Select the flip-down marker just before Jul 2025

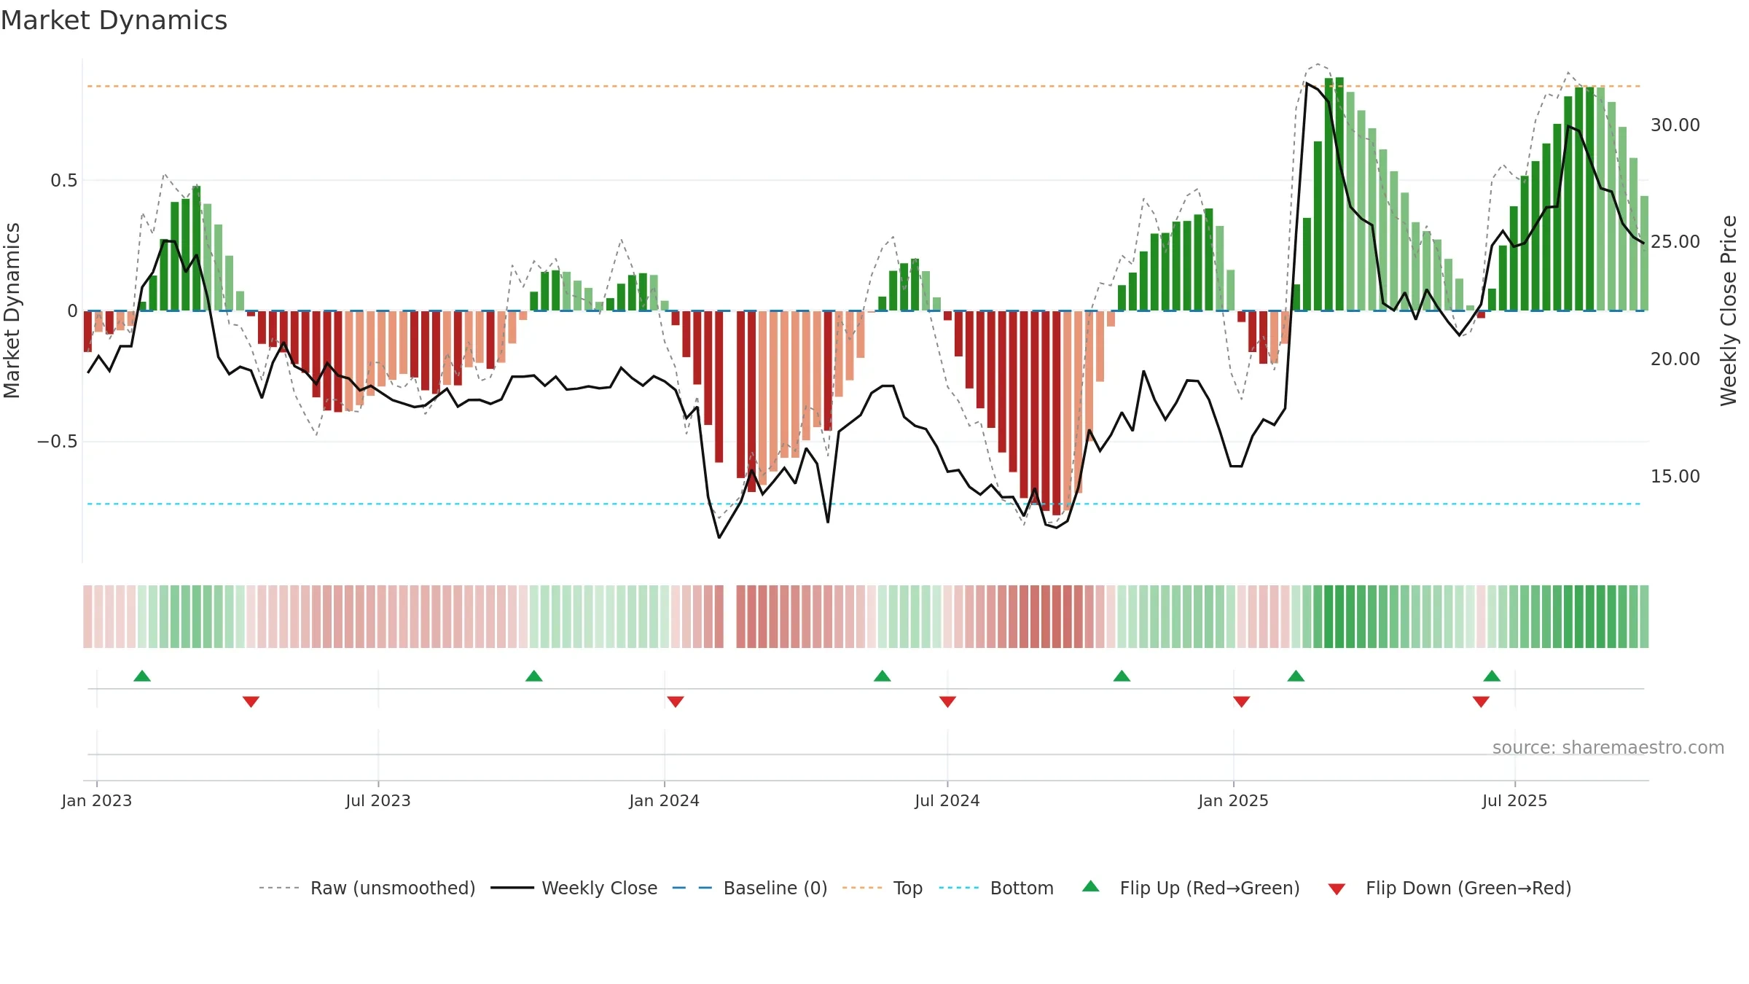tap(1481, 702)
